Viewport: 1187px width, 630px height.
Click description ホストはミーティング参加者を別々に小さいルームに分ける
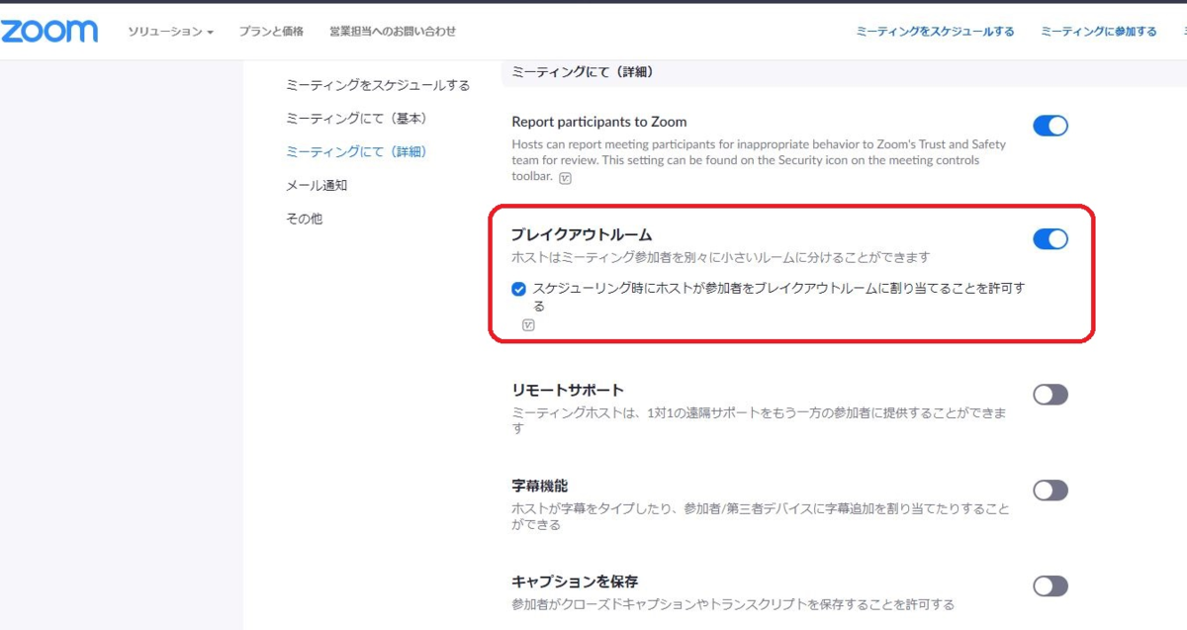coord(720,258)
